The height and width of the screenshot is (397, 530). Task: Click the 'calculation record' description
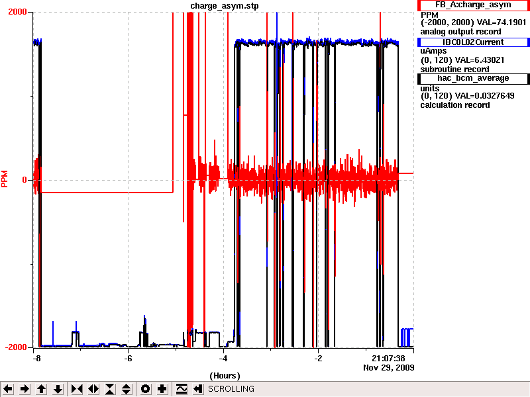tap(455, 105)
